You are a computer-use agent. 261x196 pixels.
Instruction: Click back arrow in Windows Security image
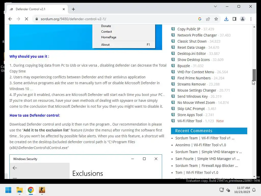tap(15, 168)
